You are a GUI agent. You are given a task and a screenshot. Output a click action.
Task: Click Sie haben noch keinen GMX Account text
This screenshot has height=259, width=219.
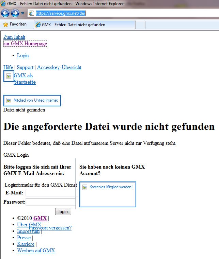click(x=112, y=170)
